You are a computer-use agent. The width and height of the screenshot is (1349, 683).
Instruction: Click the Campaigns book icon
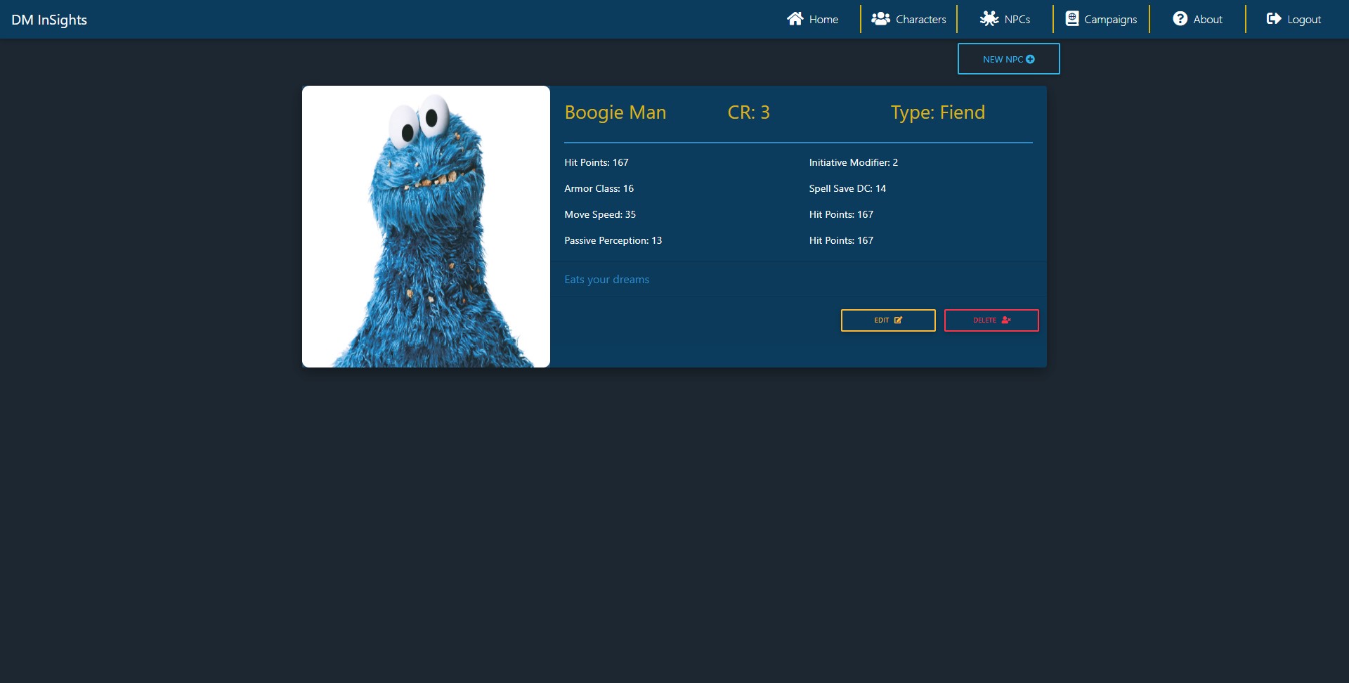[x=1072, y=19]
